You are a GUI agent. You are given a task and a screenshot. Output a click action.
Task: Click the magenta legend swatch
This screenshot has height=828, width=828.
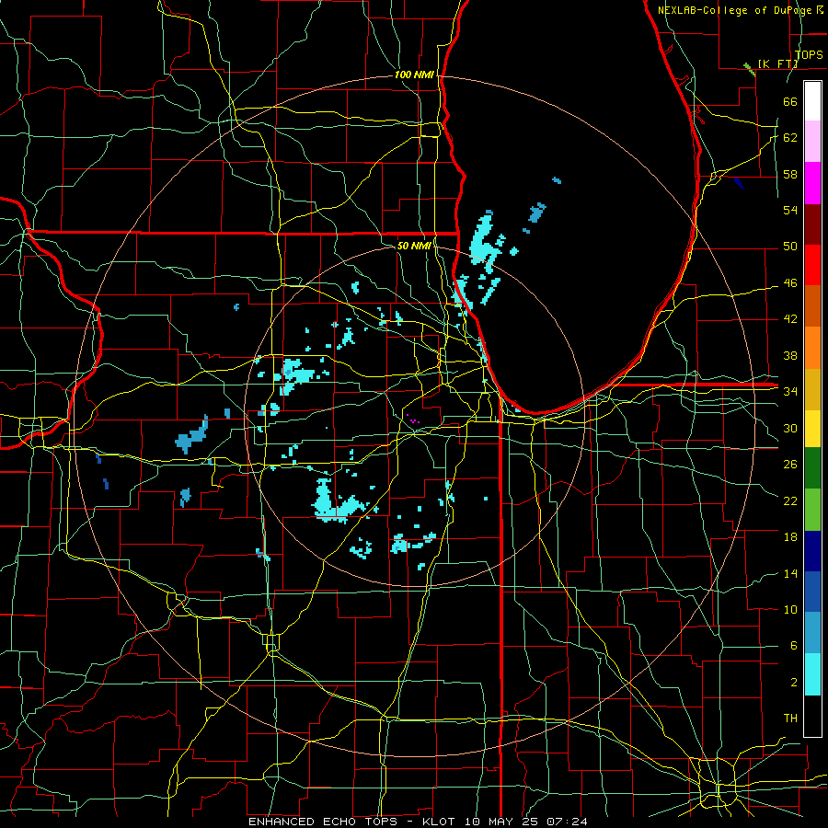[x=812, y=183]
